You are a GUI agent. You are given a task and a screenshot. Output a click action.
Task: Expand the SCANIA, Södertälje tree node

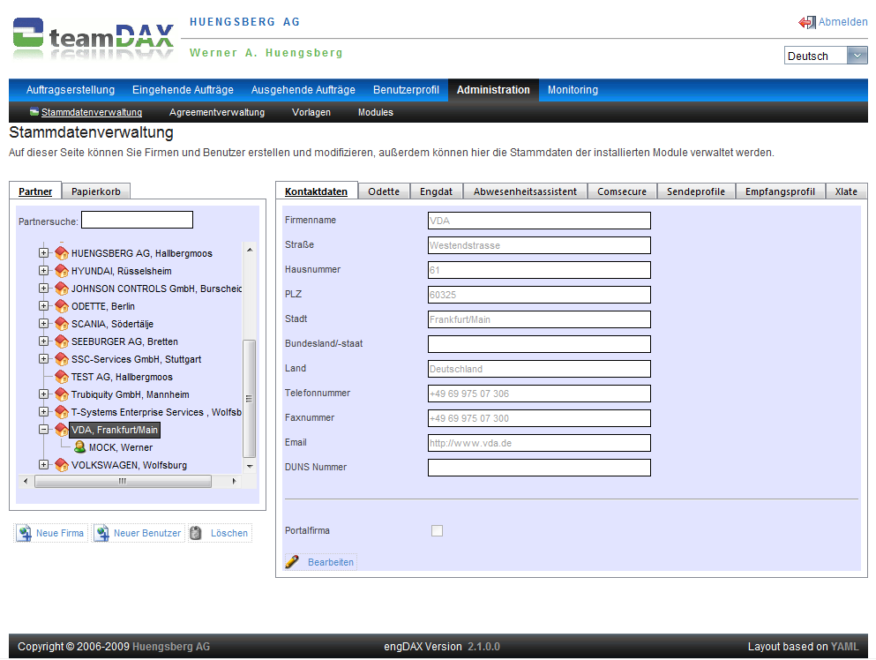[x=43, y=324]
